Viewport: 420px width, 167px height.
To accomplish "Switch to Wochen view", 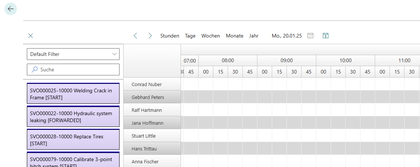I will [210, 36].
